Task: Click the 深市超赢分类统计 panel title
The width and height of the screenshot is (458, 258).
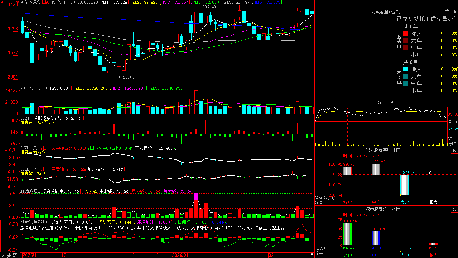Action: [x=382, y=209]
